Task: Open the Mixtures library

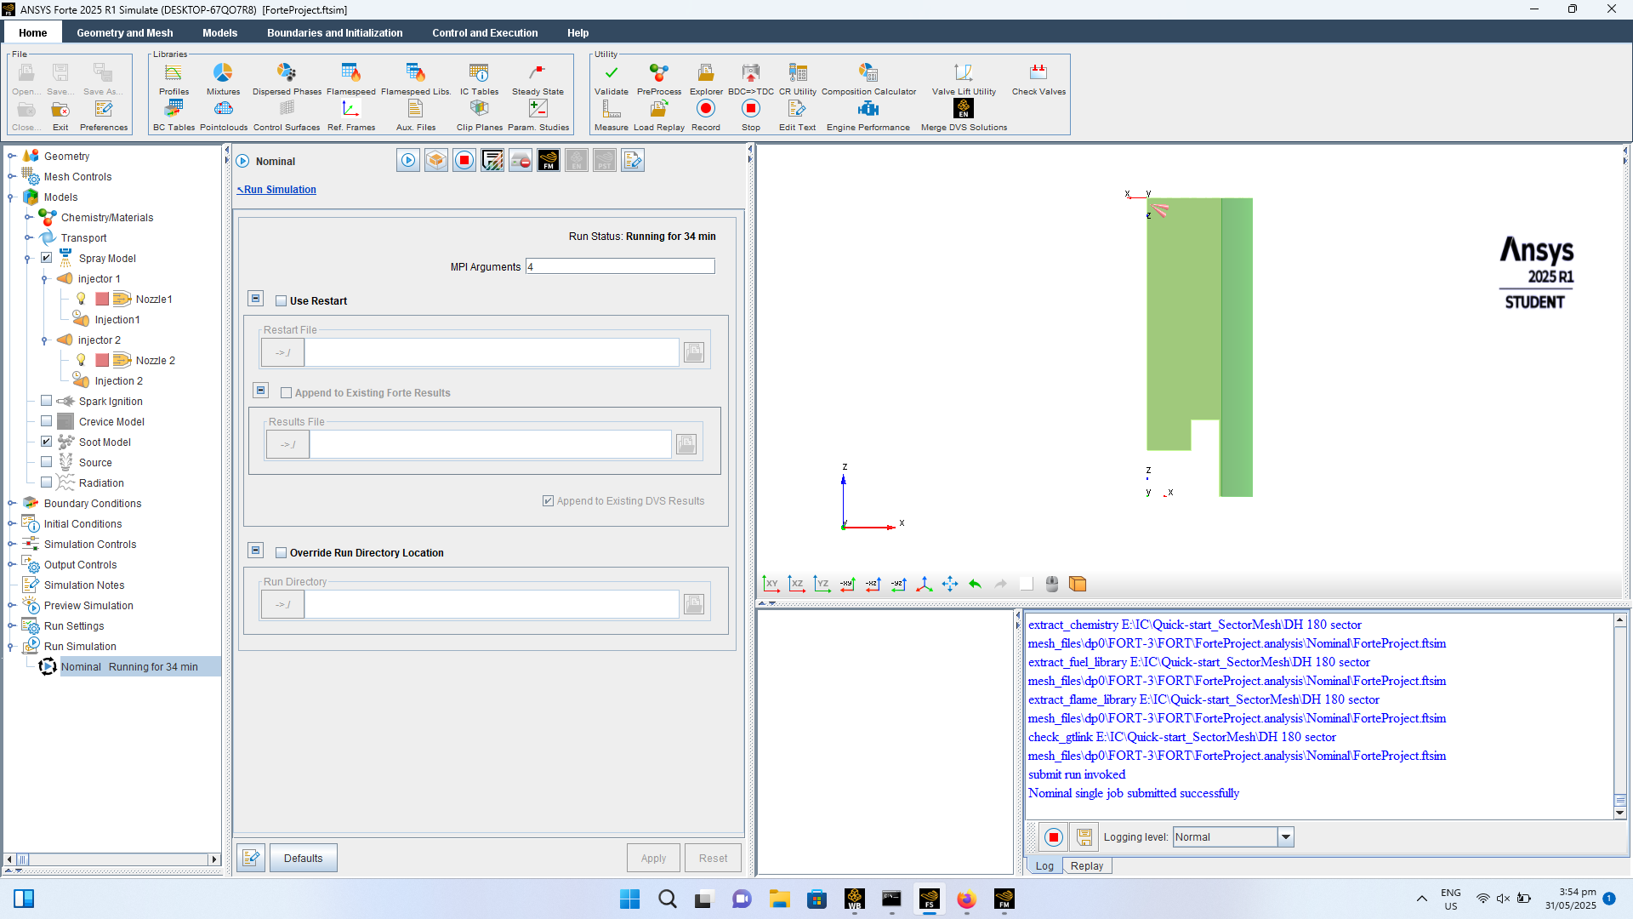Action: click(223, 78)
